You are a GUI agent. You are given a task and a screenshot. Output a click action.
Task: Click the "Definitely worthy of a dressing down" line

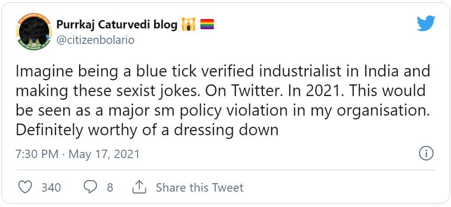(147, 130)
